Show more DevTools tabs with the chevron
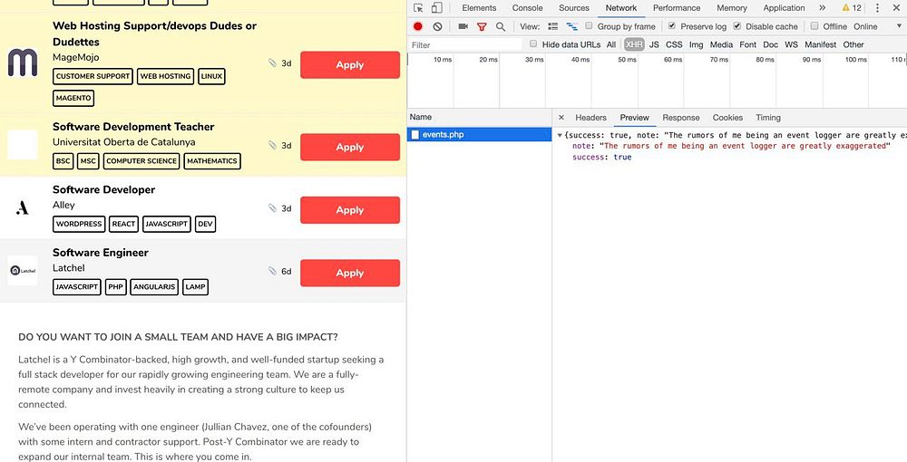 click(x=822, y=8)
